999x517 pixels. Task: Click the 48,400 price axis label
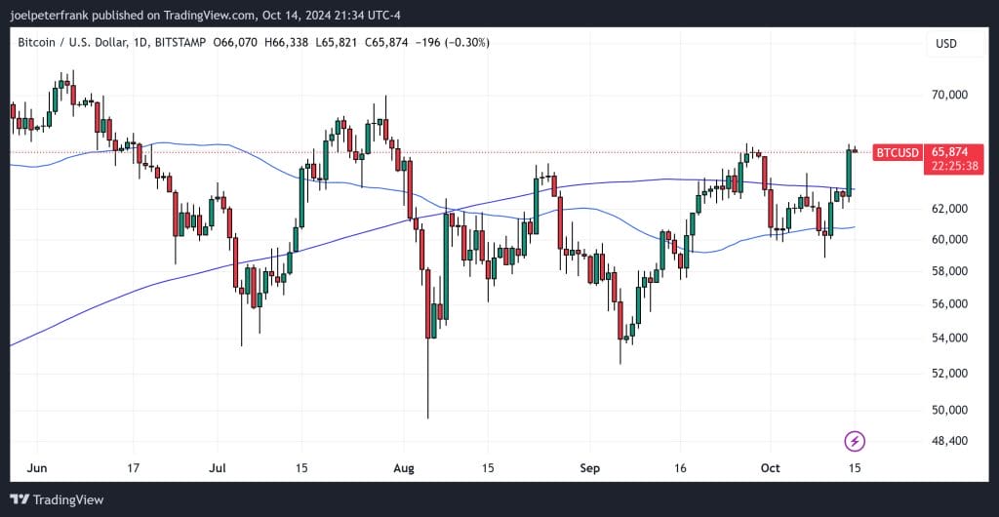(x=949, y=441)
